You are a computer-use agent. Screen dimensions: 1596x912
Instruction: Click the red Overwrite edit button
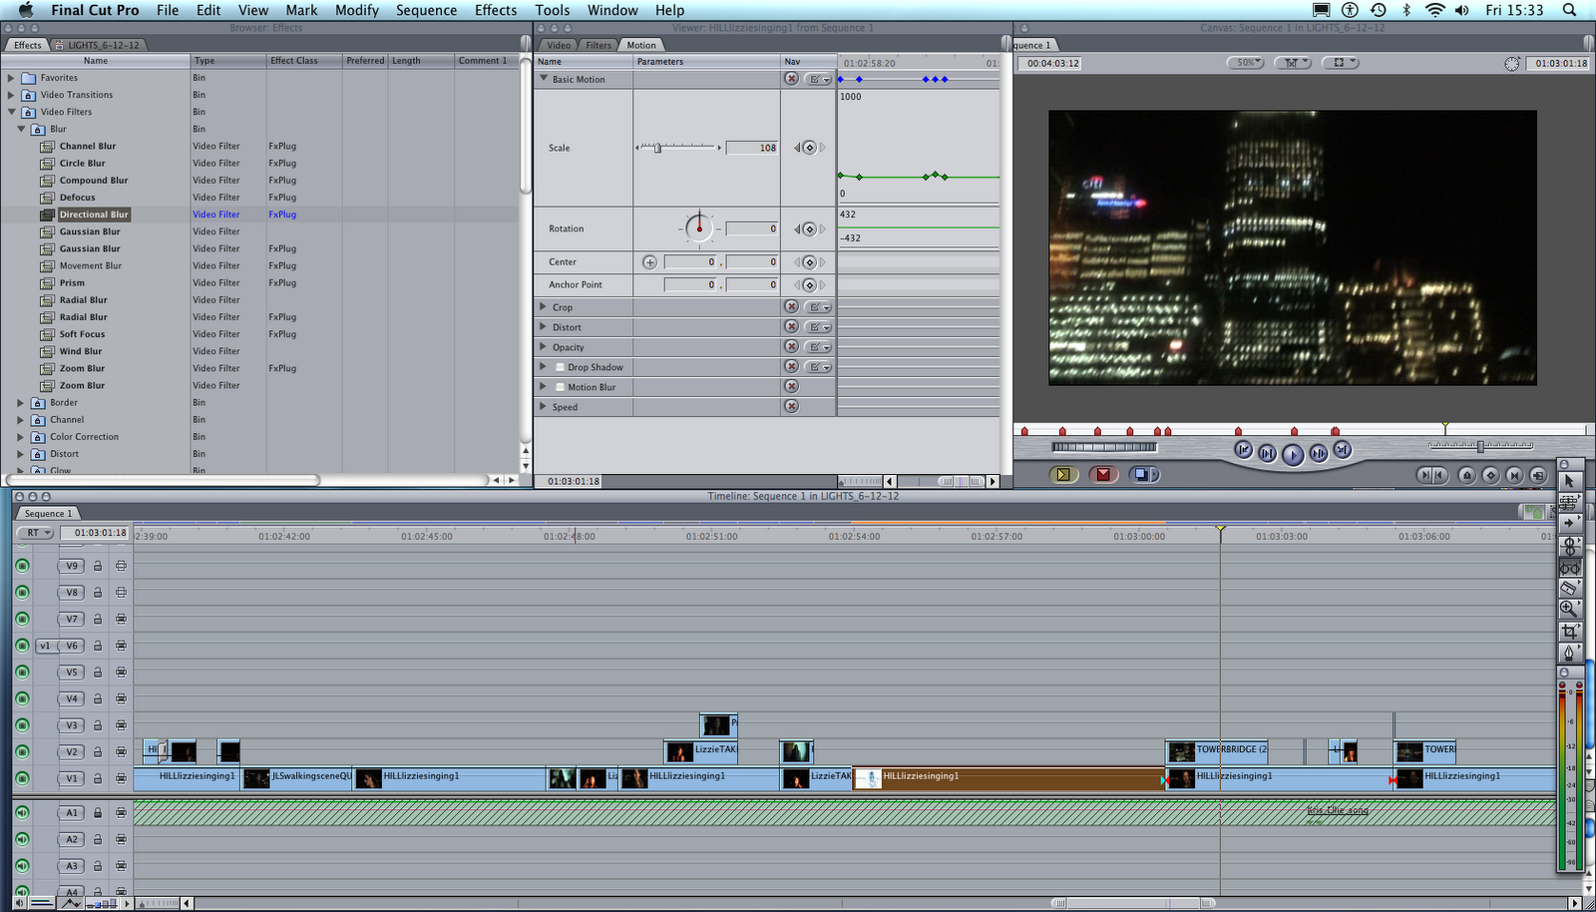point(1103,475)
